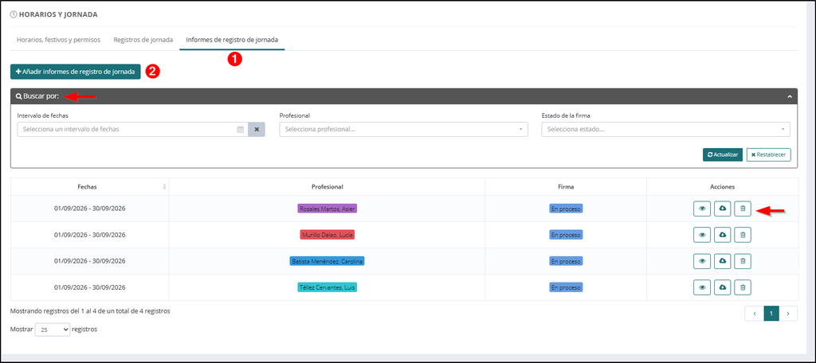
Task: Go to next page of results
Action: 788,313
